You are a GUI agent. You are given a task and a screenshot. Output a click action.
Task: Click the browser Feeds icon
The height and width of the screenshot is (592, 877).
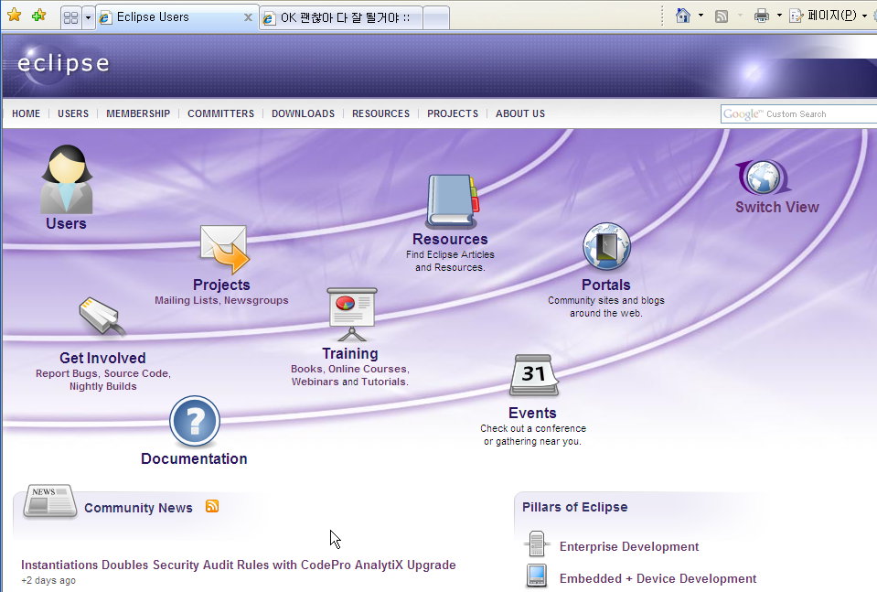[x=722, y=16]
